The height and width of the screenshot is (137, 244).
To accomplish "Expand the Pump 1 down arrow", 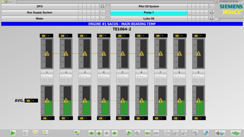I will tap(212, 12).
